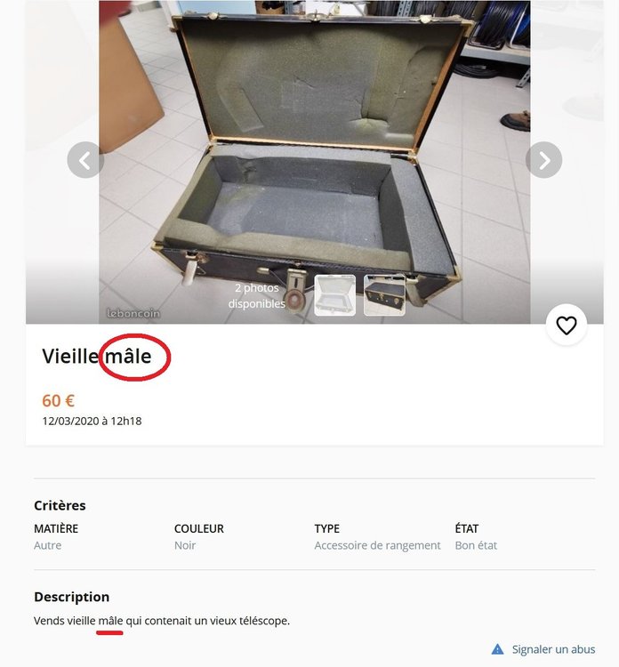Open the 'Signaler un abus' link
The image size is (619, 667).
tap(553, 649)
